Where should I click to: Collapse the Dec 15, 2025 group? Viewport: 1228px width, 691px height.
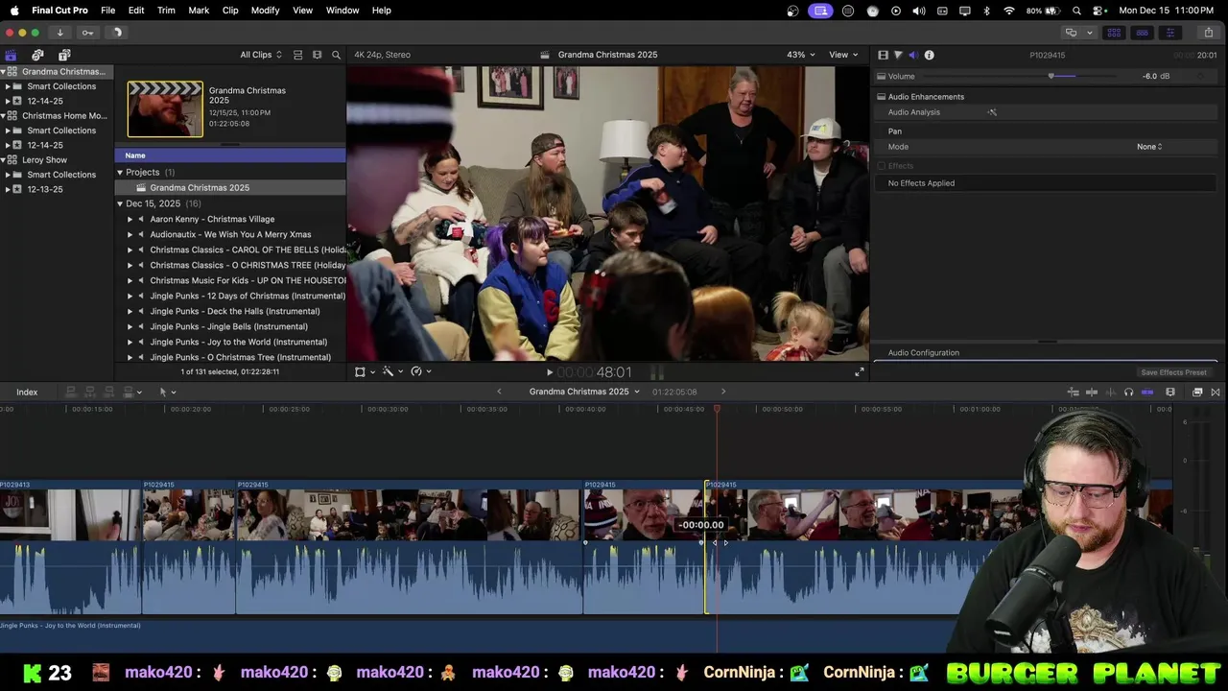click(x=120, y=203)
